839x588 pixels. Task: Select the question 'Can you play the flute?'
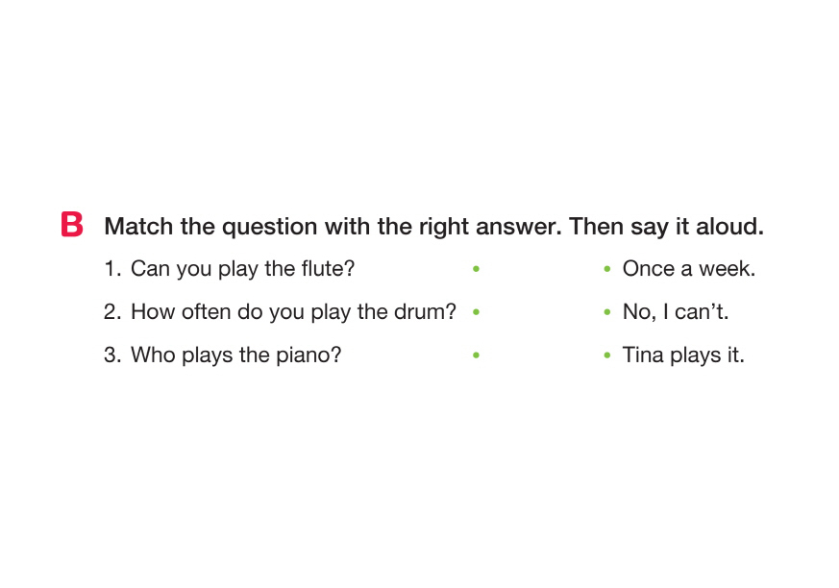[x=242, y=269]
